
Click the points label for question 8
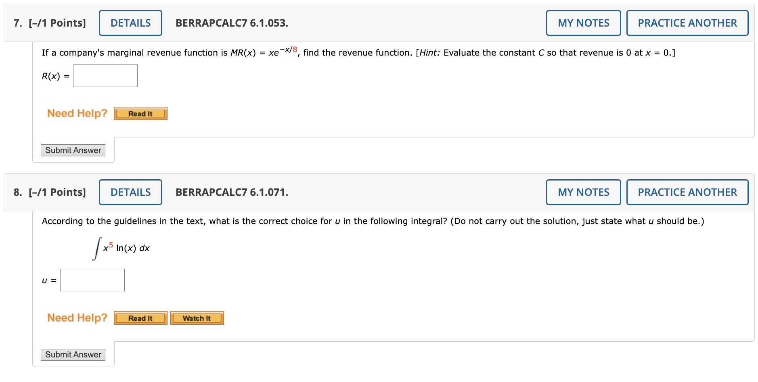point(57,192)
